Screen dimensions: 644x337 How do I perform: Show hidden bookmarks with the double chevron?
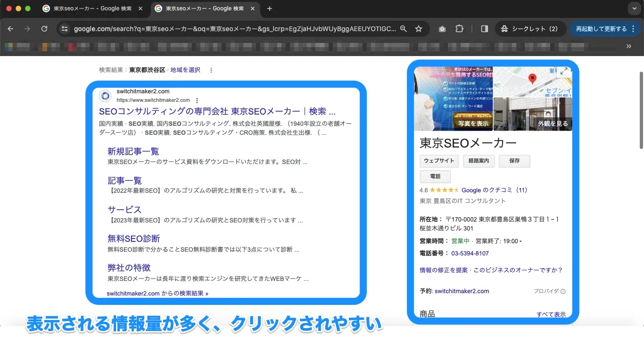pos(628,46)
